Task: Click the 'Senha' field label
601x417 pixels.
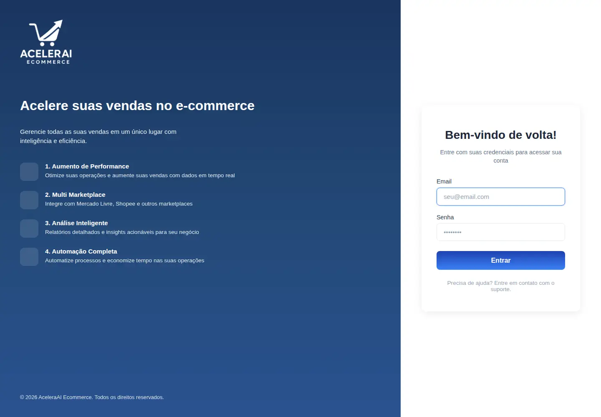Action: (x=445, y=217)
